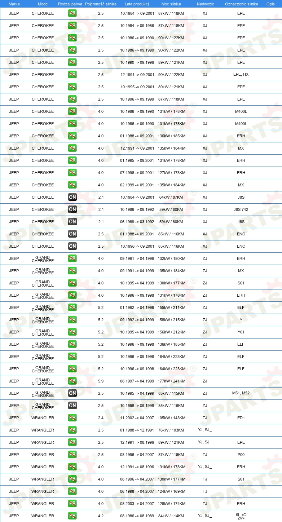Select the EPE, HX engine code cell
This screenshot has width=282, height=522.
pos(241,75)
